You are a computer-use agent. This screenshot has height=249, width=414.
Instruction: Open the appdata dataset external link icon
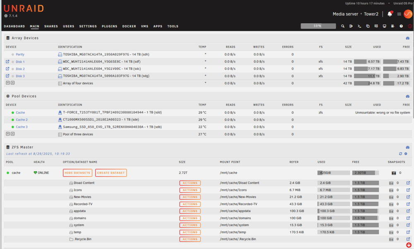tap(408, 211)
